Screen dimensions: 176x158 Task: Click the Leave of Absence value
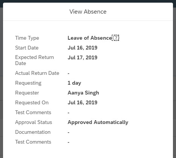coord(90,38)
